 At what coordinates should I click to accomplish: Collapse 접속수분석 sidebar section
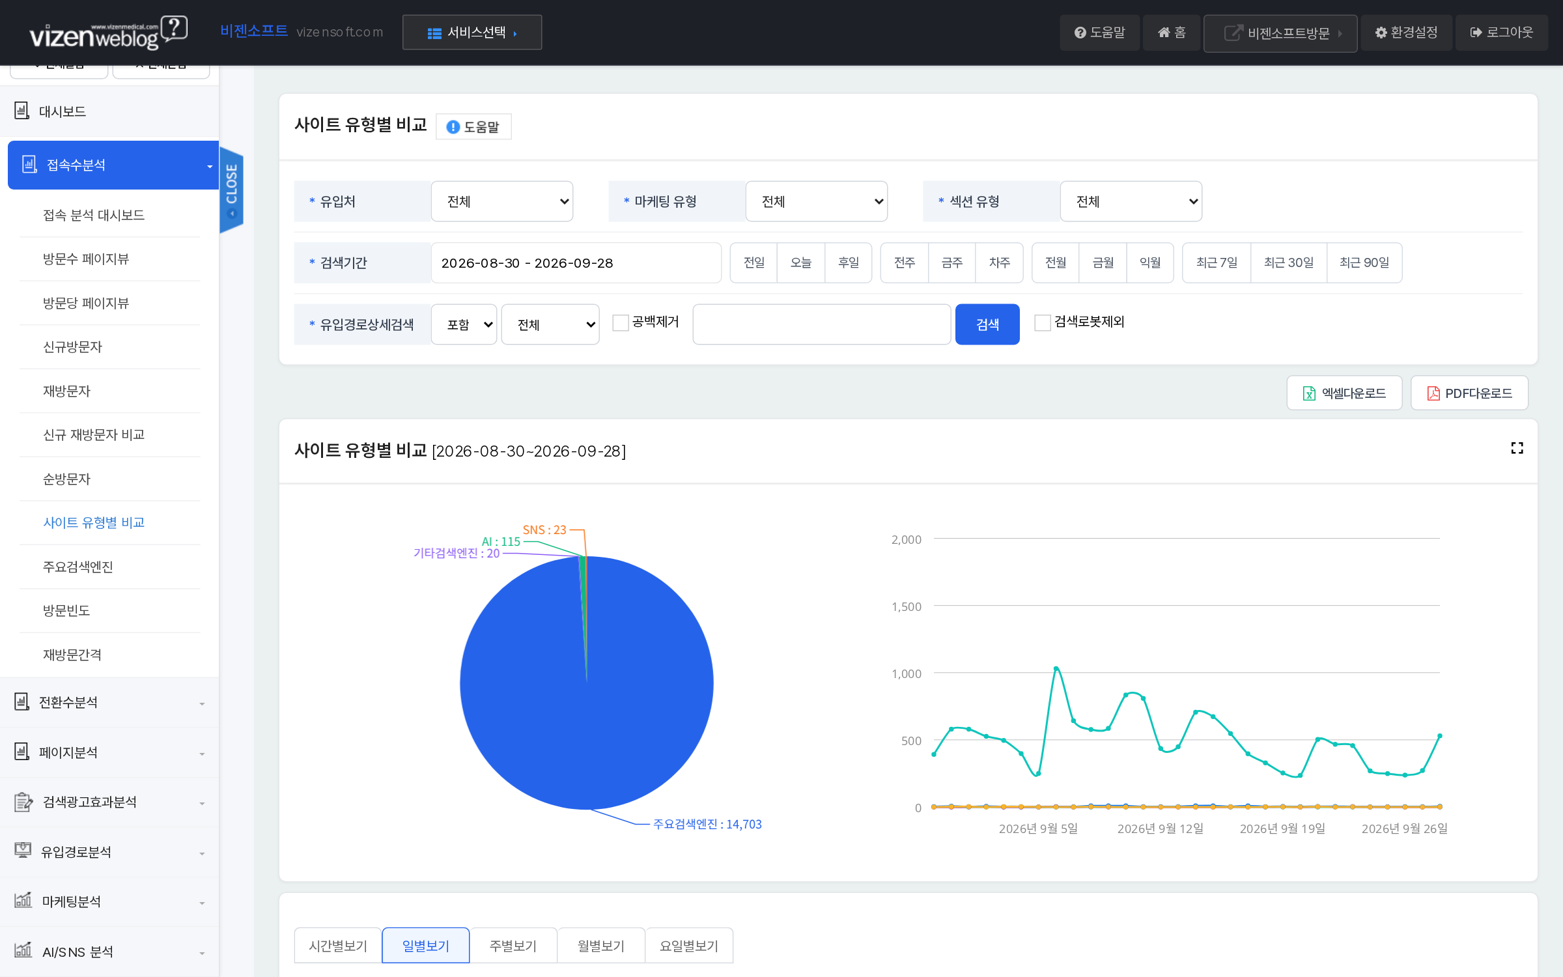(x=113, y=165)
